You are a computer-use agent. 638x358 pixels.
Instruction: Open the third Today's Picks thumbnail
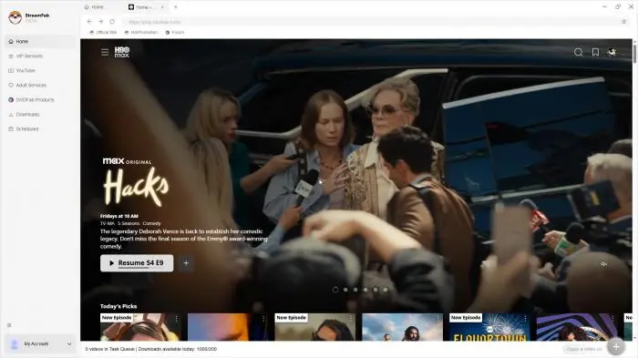(x=315, y=327)
